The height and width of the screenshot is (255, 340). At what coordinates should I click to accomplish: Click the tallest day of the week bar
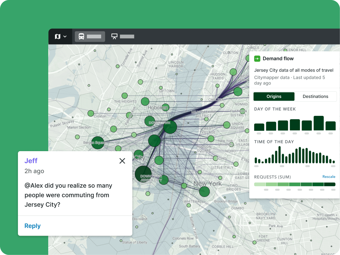pyautogui.click(x=319, y=123)
